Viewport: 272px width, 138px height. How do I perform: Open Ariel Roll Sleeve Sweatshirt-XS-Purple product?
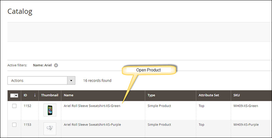(x=92, y=124)
